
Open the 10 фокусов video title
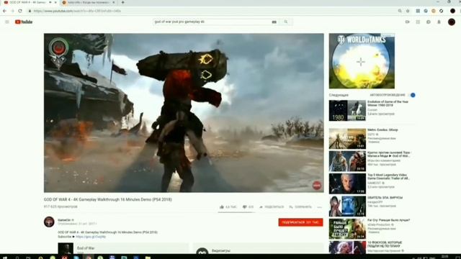coord(385,244)
